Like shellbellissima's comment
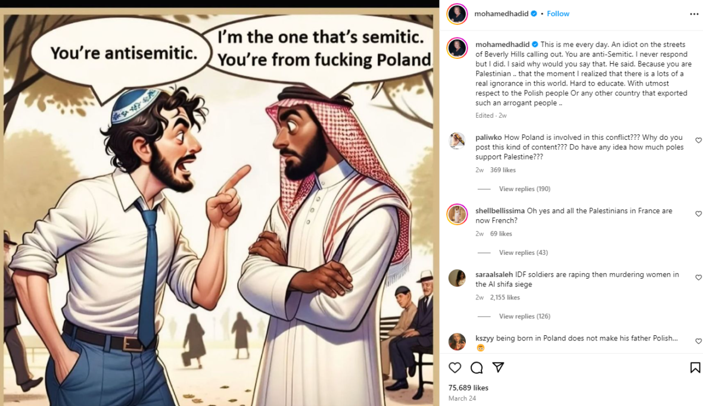The height and width of the screenshot is (406, 703). click(x=698, y=214)
